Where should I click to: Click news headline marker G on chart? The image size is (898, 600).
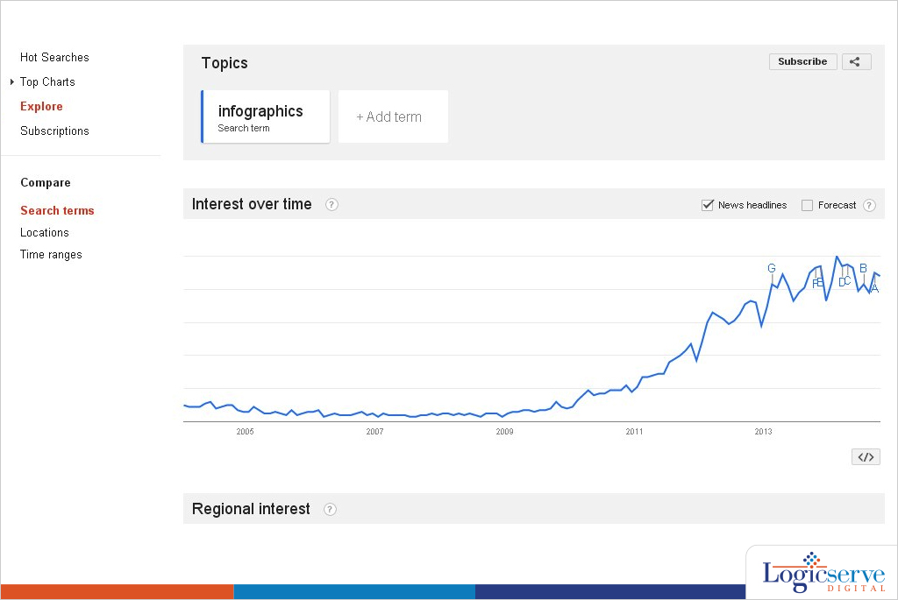(x=772, y=269)
